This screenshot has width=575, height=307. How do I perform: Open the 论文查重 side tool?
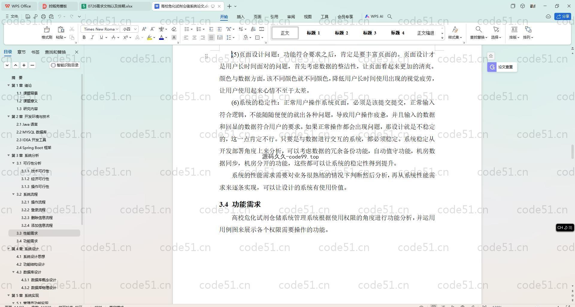click(502, 67)
